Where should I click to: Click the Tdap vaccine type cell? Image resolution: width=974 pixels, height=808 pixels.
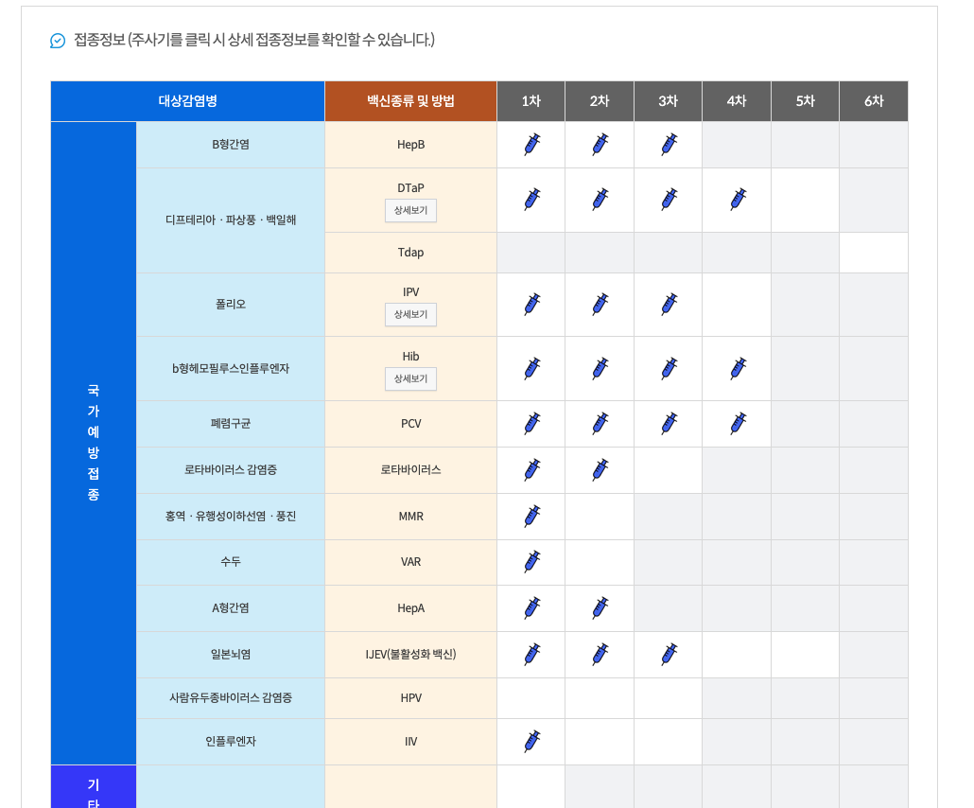(x=410, y=253)
